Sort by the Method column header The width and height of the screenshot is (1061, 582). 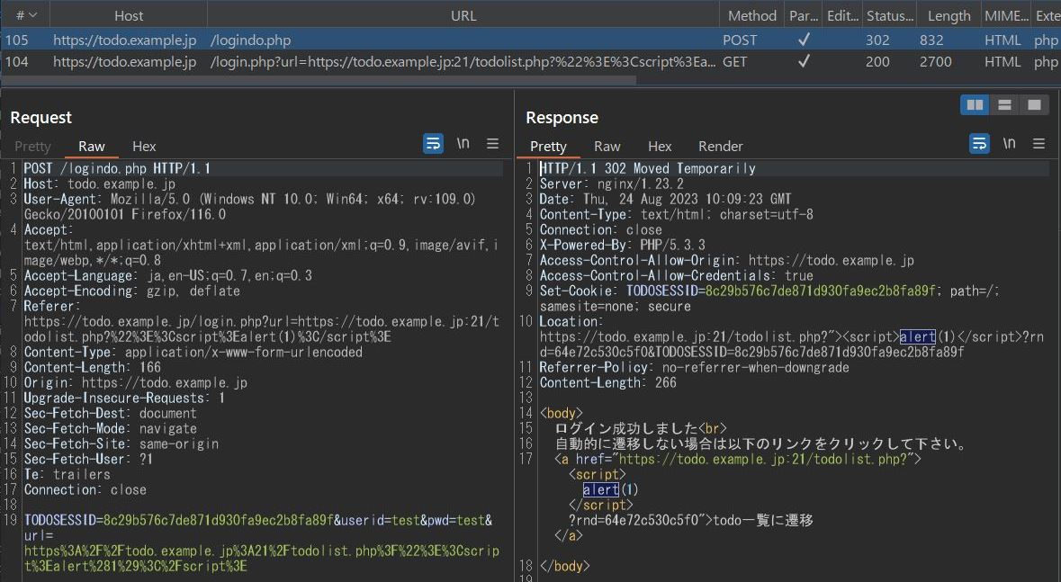751,15
